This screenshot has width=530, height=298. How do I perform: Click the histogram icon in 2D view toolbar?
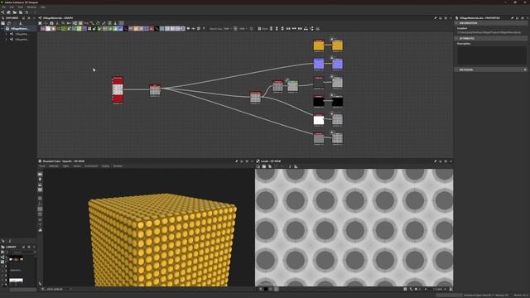point(296,166)
